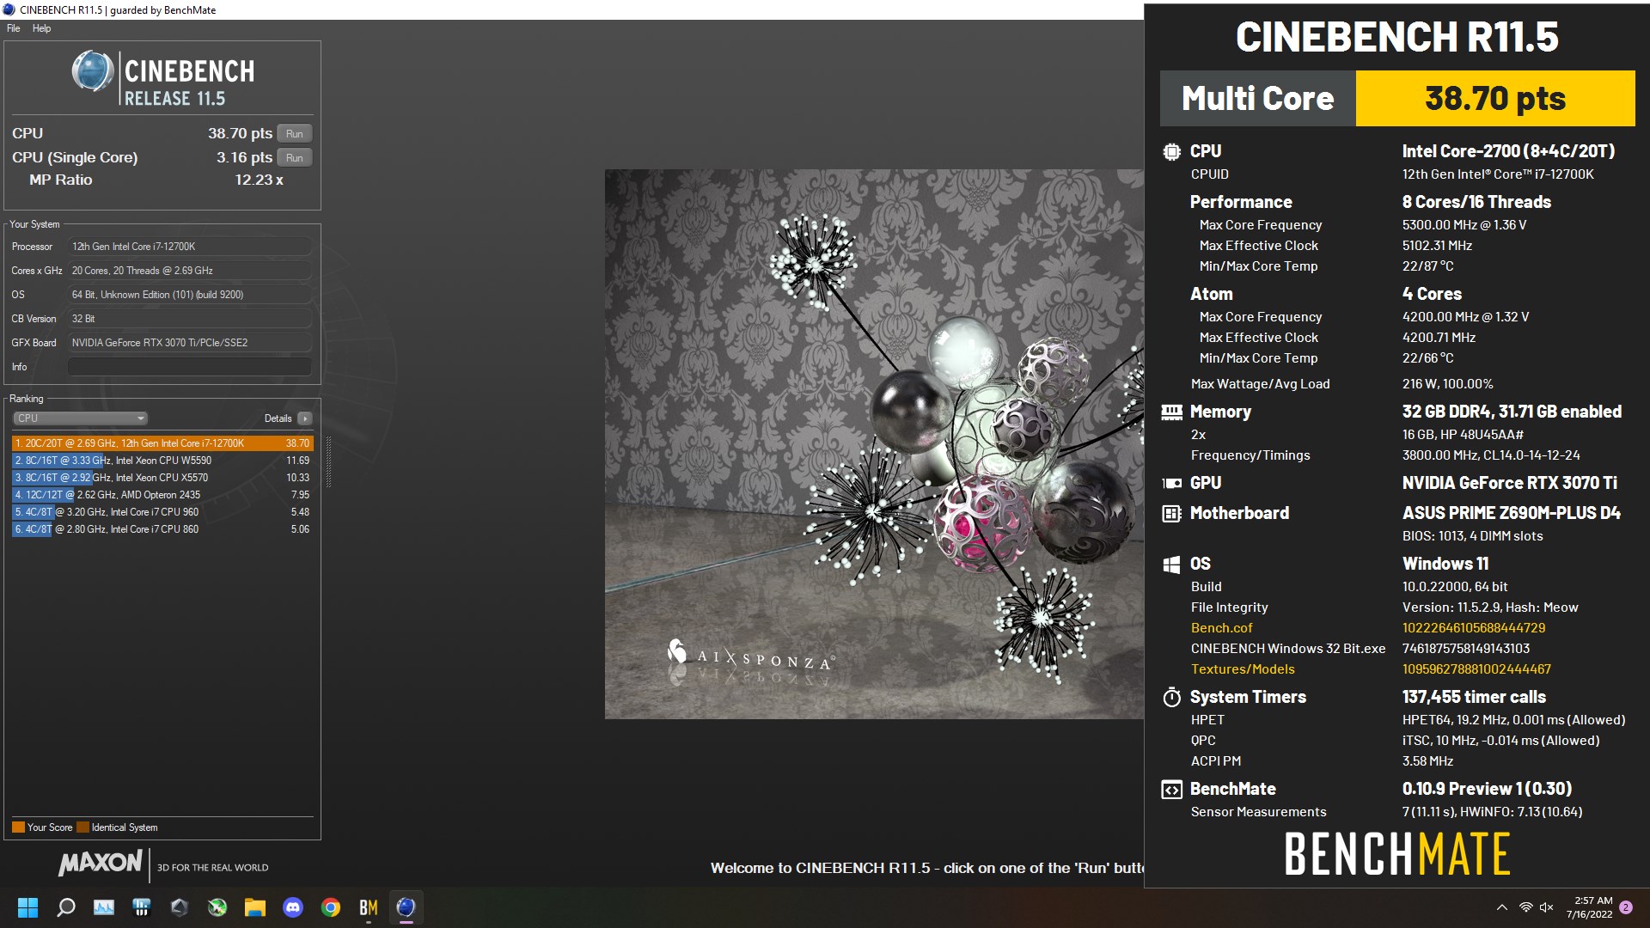Viewport: 1650px width, 928px height.
Task: Select ranking row Core i7 CPU 960
Action: tap(162, 512)
